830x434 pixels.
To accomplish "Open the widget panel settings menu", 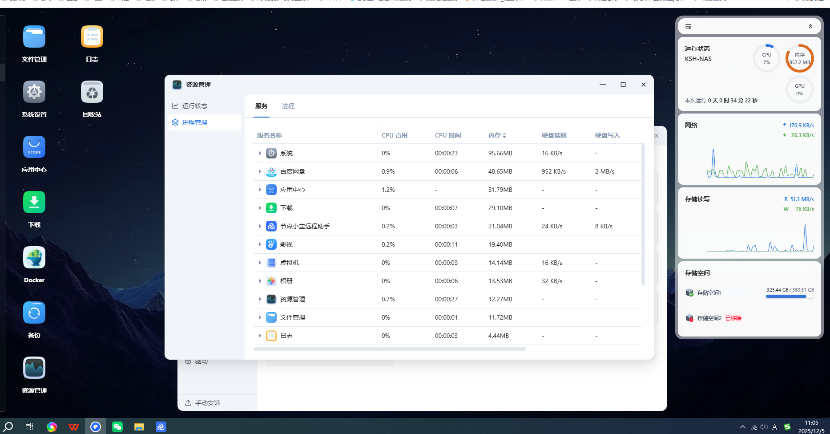I will pos(688,27).
